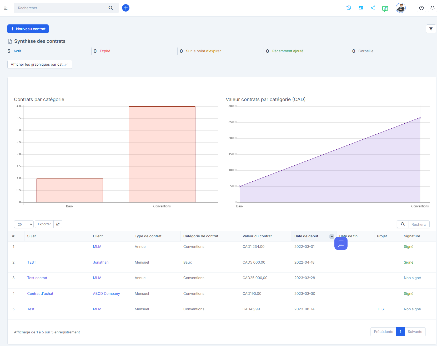The height and width of the screenshot is (346, 437).
Task: Go to Précédente page
Action: (383, 332)
